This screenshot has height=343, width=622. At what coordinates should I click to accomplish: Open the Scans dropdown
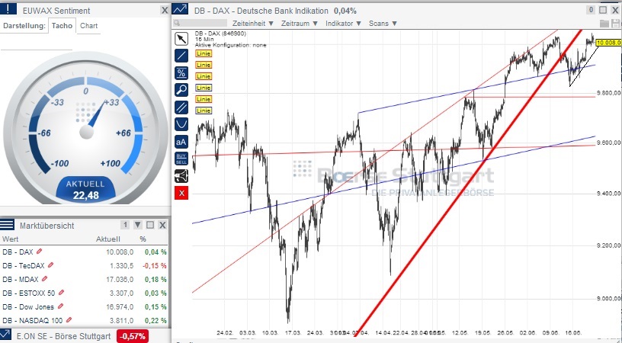(383, 24)
